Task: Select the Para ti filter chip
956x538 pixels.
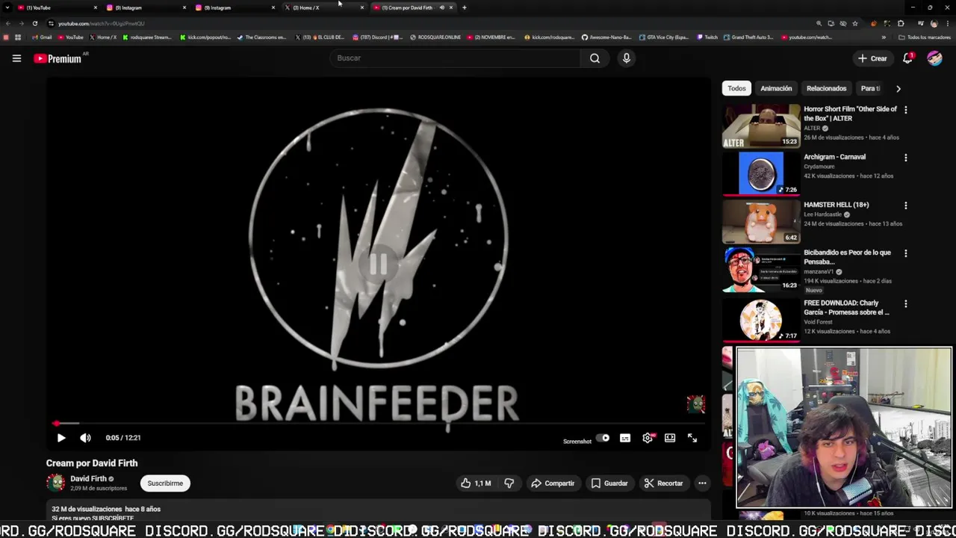Action: [870, 88]
